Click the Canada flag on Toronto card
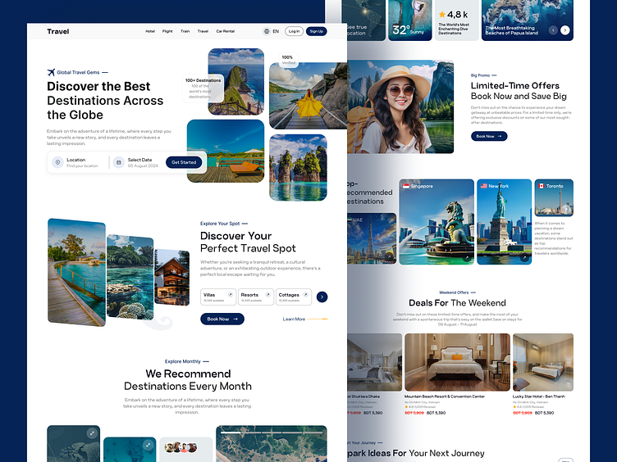The height and width of the screenshot is (462, 617). click(542, 186)
